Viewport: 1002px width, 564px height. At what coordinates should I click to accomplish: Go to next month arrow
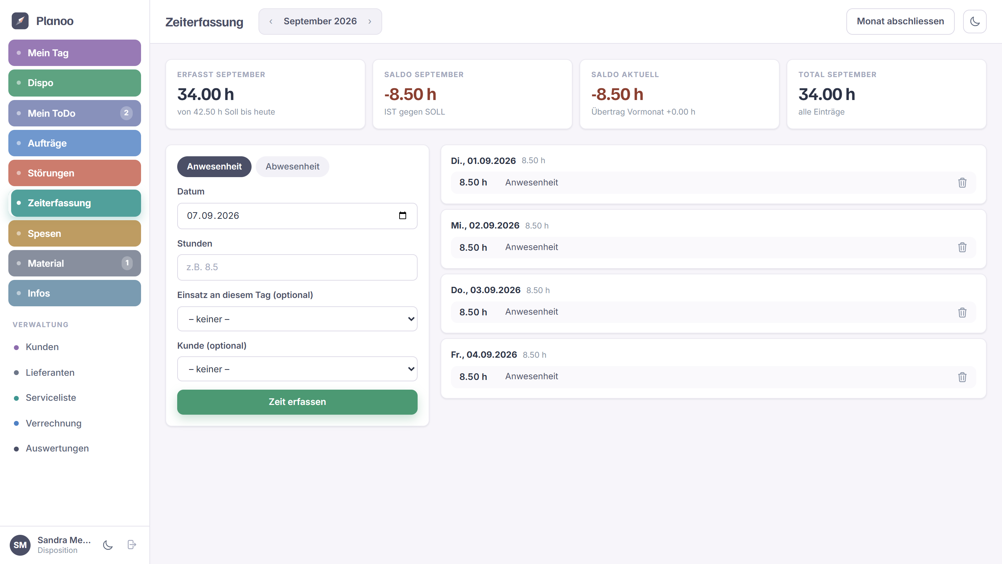[370, 22]
